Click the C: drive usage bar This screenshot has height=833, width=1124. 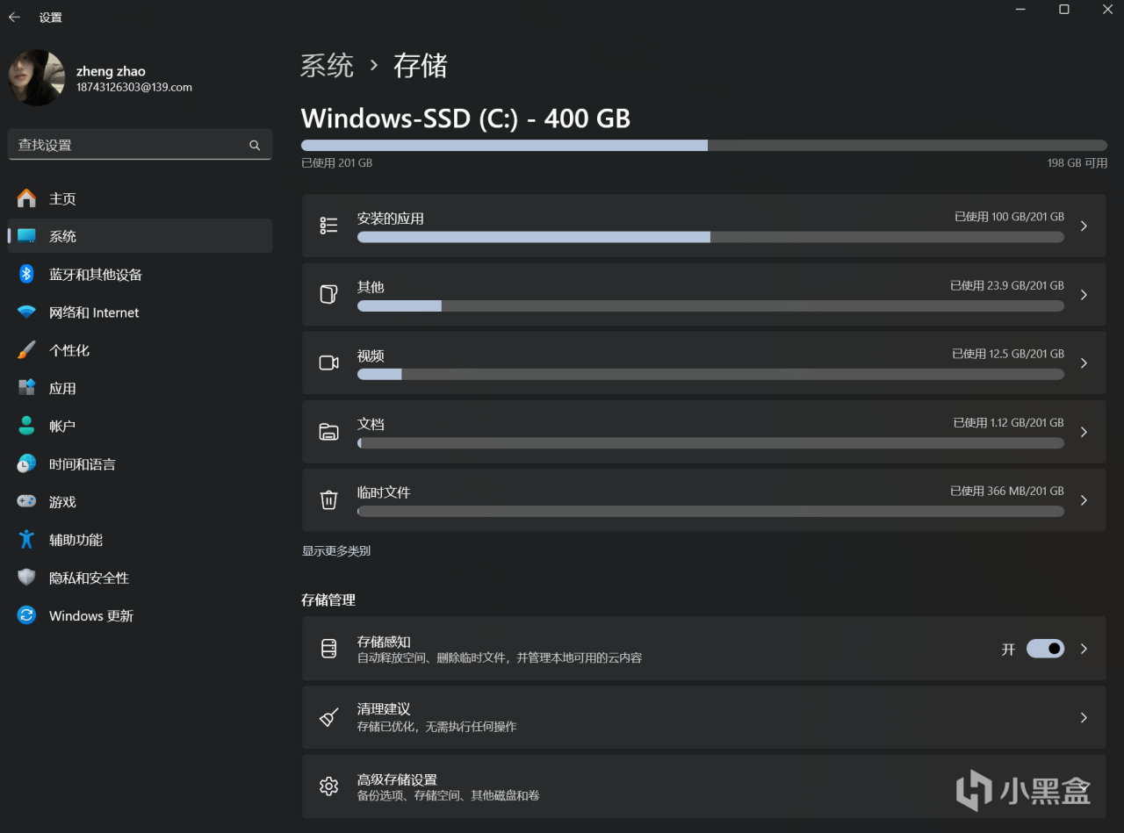tap(704, 145)
